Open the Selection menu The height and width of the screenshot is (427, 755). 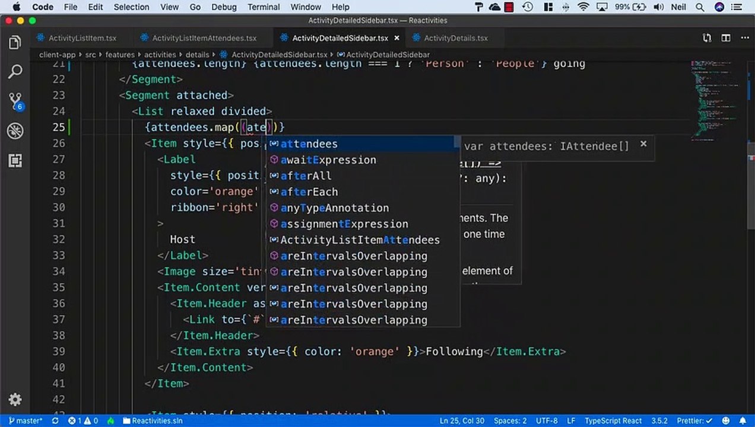(x=131, y=7)
